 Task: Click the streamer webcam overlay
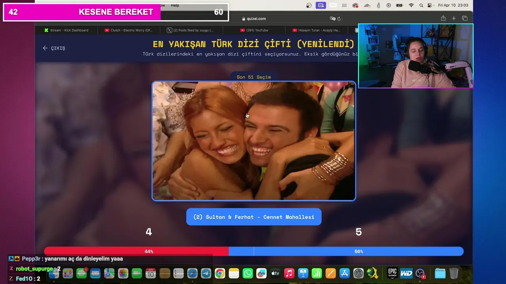pos(415,56)
